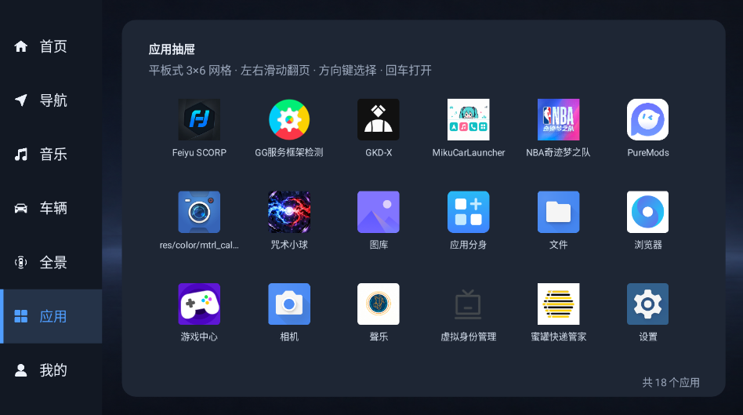This screenshot has width=743, height=415.
Task: Open 游戏中心 game center
Action: coord(199,304)
